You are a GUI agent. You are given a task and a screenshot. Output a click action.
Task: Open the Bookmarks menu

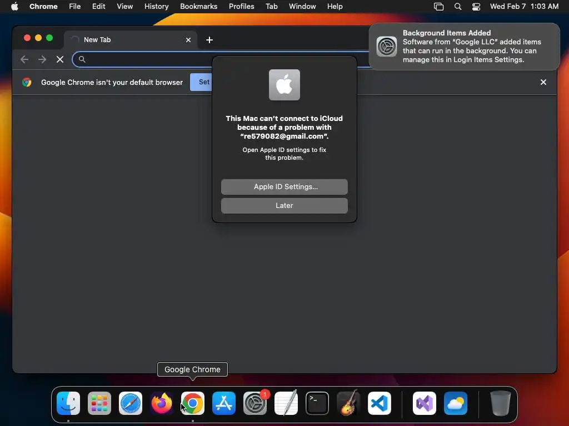[x=199, y=7]
